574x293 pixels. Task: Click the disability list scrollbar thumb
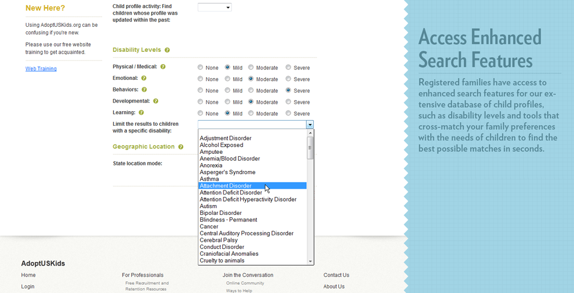pos(310,148)
